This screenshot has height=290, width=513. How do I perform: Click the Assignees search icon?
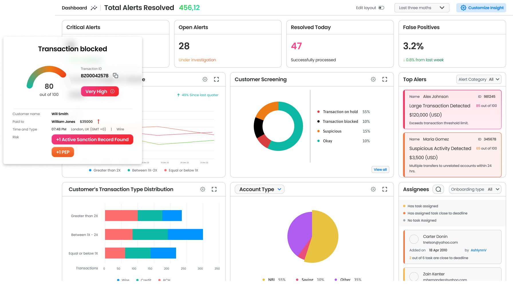point(438,189)
